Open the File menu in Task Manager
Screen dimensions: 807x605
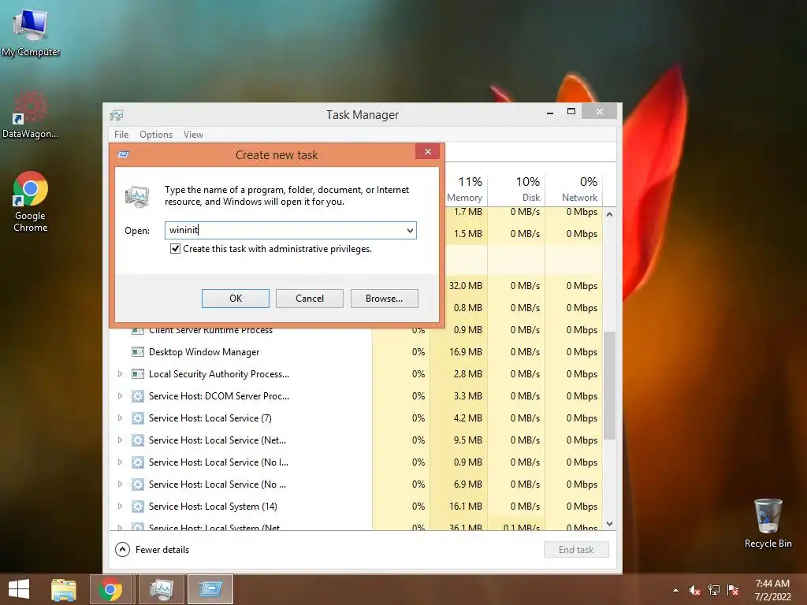(x=121, y=134)
